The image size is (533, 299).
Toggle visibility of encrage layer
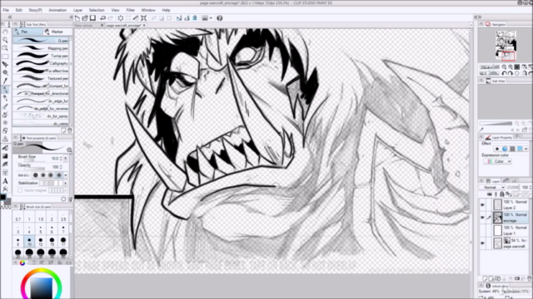tap(482, 218)
